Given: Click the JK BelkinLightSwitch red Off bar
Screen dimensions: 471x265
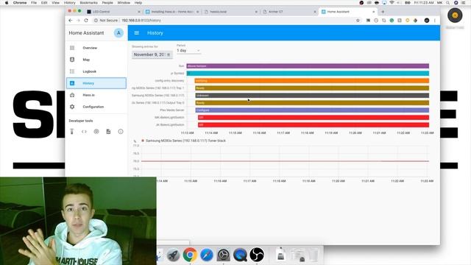Looking at the screenshot, I should [314, 125].
